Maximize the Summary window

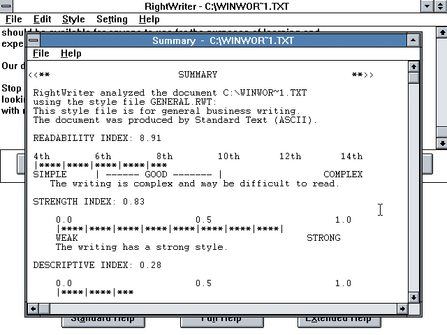(x=413, y=40)
